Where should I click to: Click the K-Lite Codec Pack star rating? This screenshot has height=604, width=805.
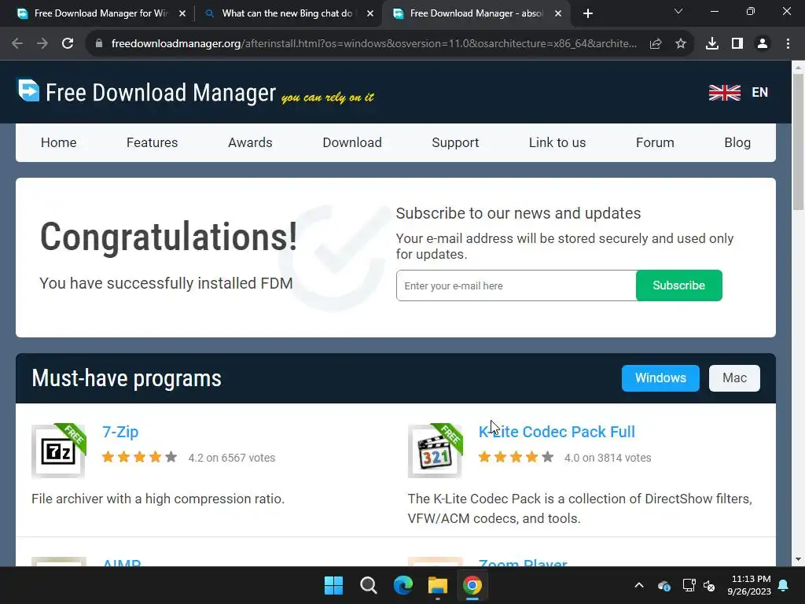tap(516, 457)
